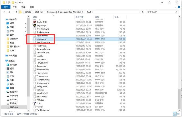This screenshot has height=117, width=182.
Task: Switch to details view icon
Action: click(x=175, y=114)
